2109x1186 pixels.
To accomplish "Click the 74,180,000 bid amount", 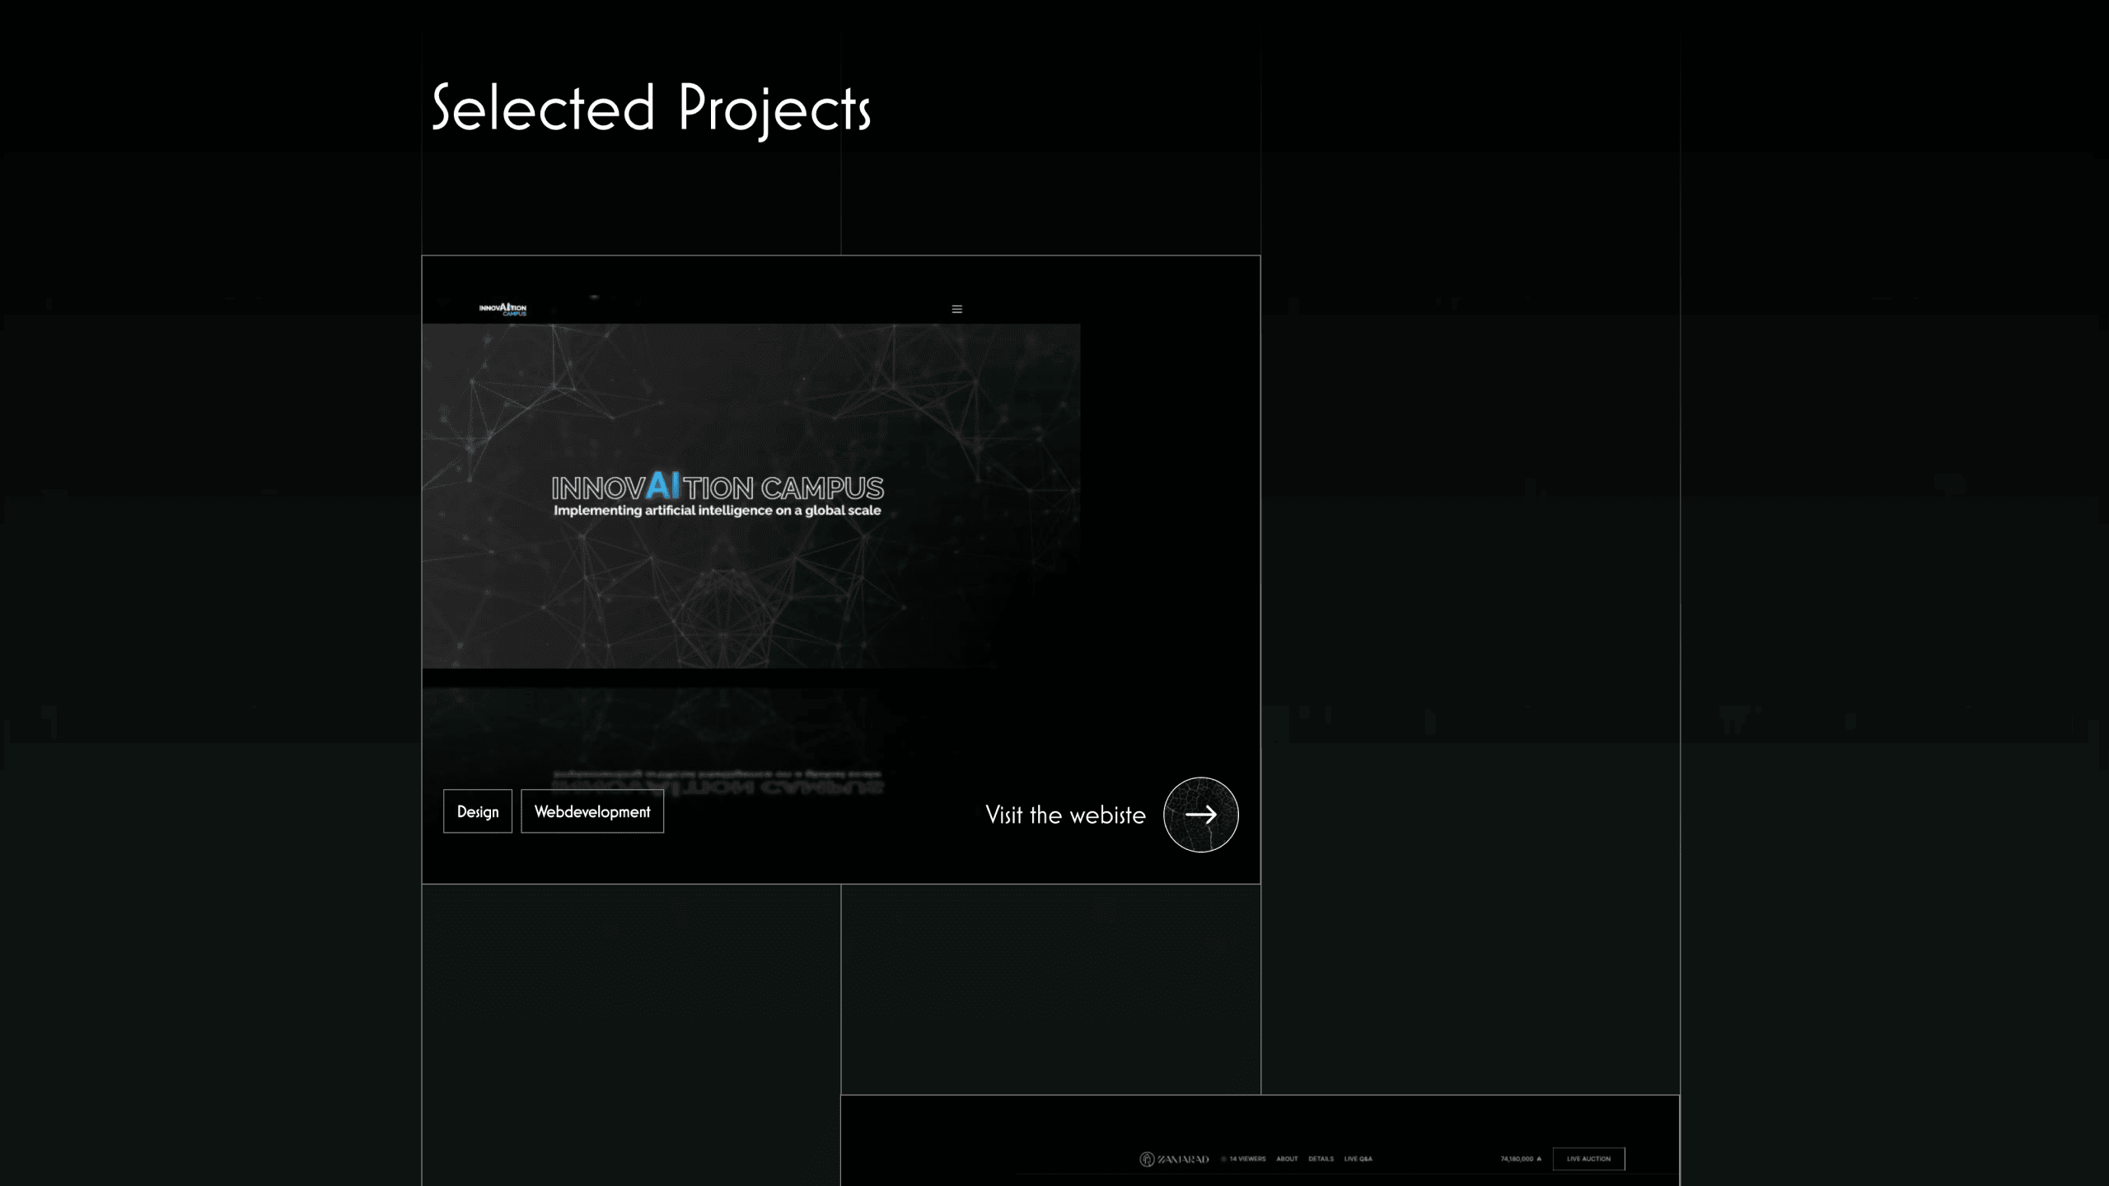I will (x=1516, y=1159).
